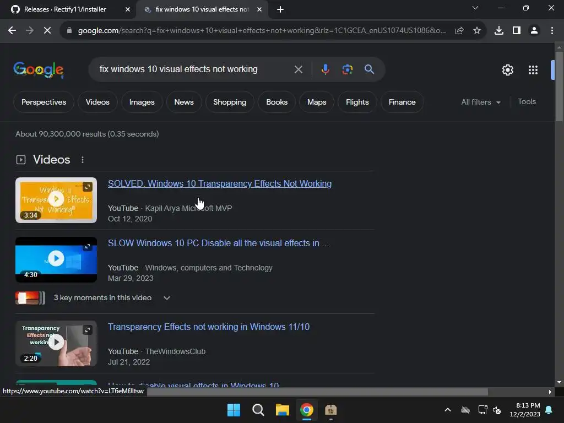Open a new browser tab
The height and width of the screenshot is (423, 564).
click(280, 9)
